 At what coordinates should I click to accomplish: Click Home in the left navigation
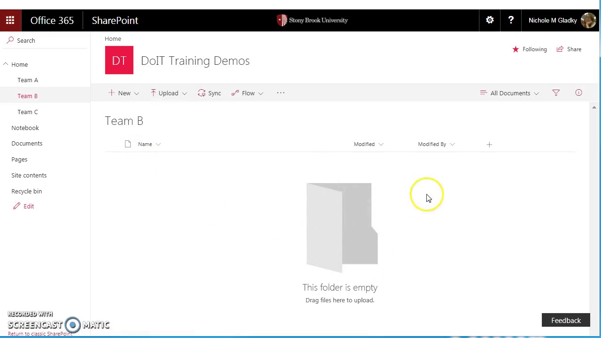click(19, 64)
